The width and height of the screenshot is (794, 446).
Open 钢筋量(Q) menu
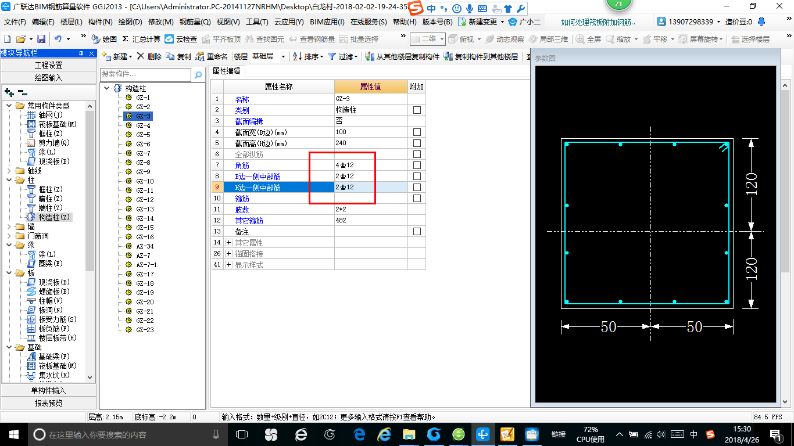[x=195, y=22]
